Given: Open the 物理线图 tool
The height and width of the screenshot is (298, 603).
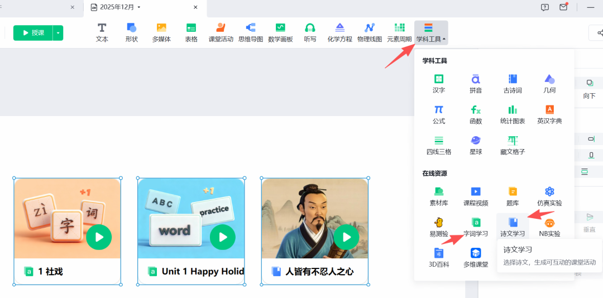Looking at the screenshot, I should coord(370,33).
